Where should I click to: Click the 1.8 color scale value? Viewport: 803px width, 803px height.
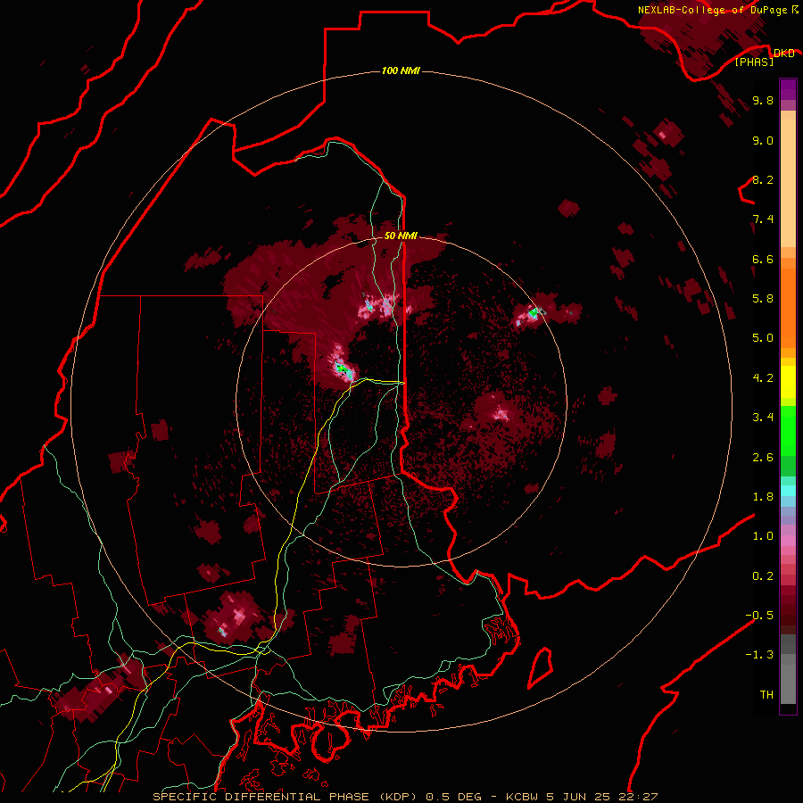coord(763,497)
